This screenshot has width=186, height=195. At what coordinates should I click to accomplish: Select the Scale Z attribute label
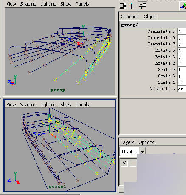click(167, 82)
